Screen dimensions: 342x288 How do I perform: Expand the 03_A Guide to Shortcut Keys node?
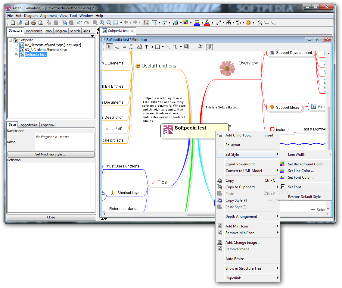tap(16, 50)
